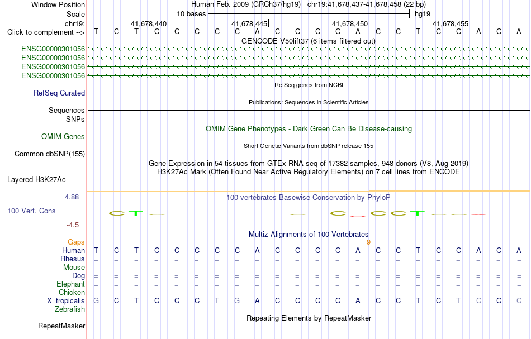Screen dimensions: 531x339
Task: Click 'Short Genetic Variants from dbSNP release 155'
Action: tap(309, 146)
